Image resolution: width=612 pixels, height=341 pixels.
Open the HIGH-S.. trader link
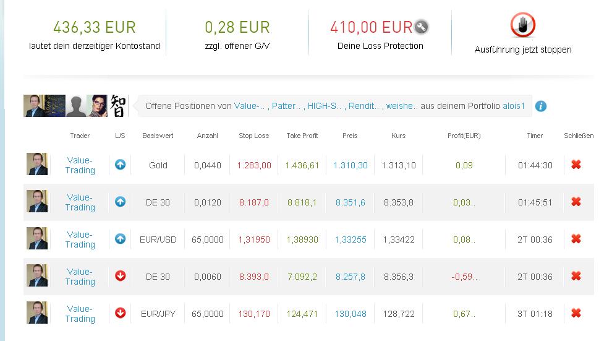[325, 106]
